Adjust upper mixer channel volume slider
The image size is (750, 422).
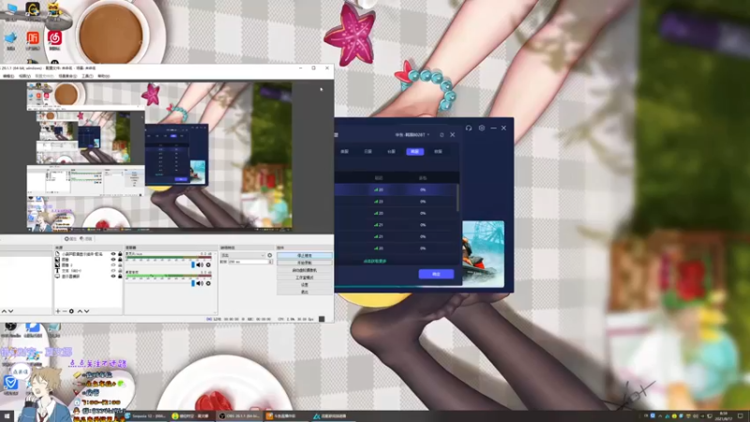[158, 265]
